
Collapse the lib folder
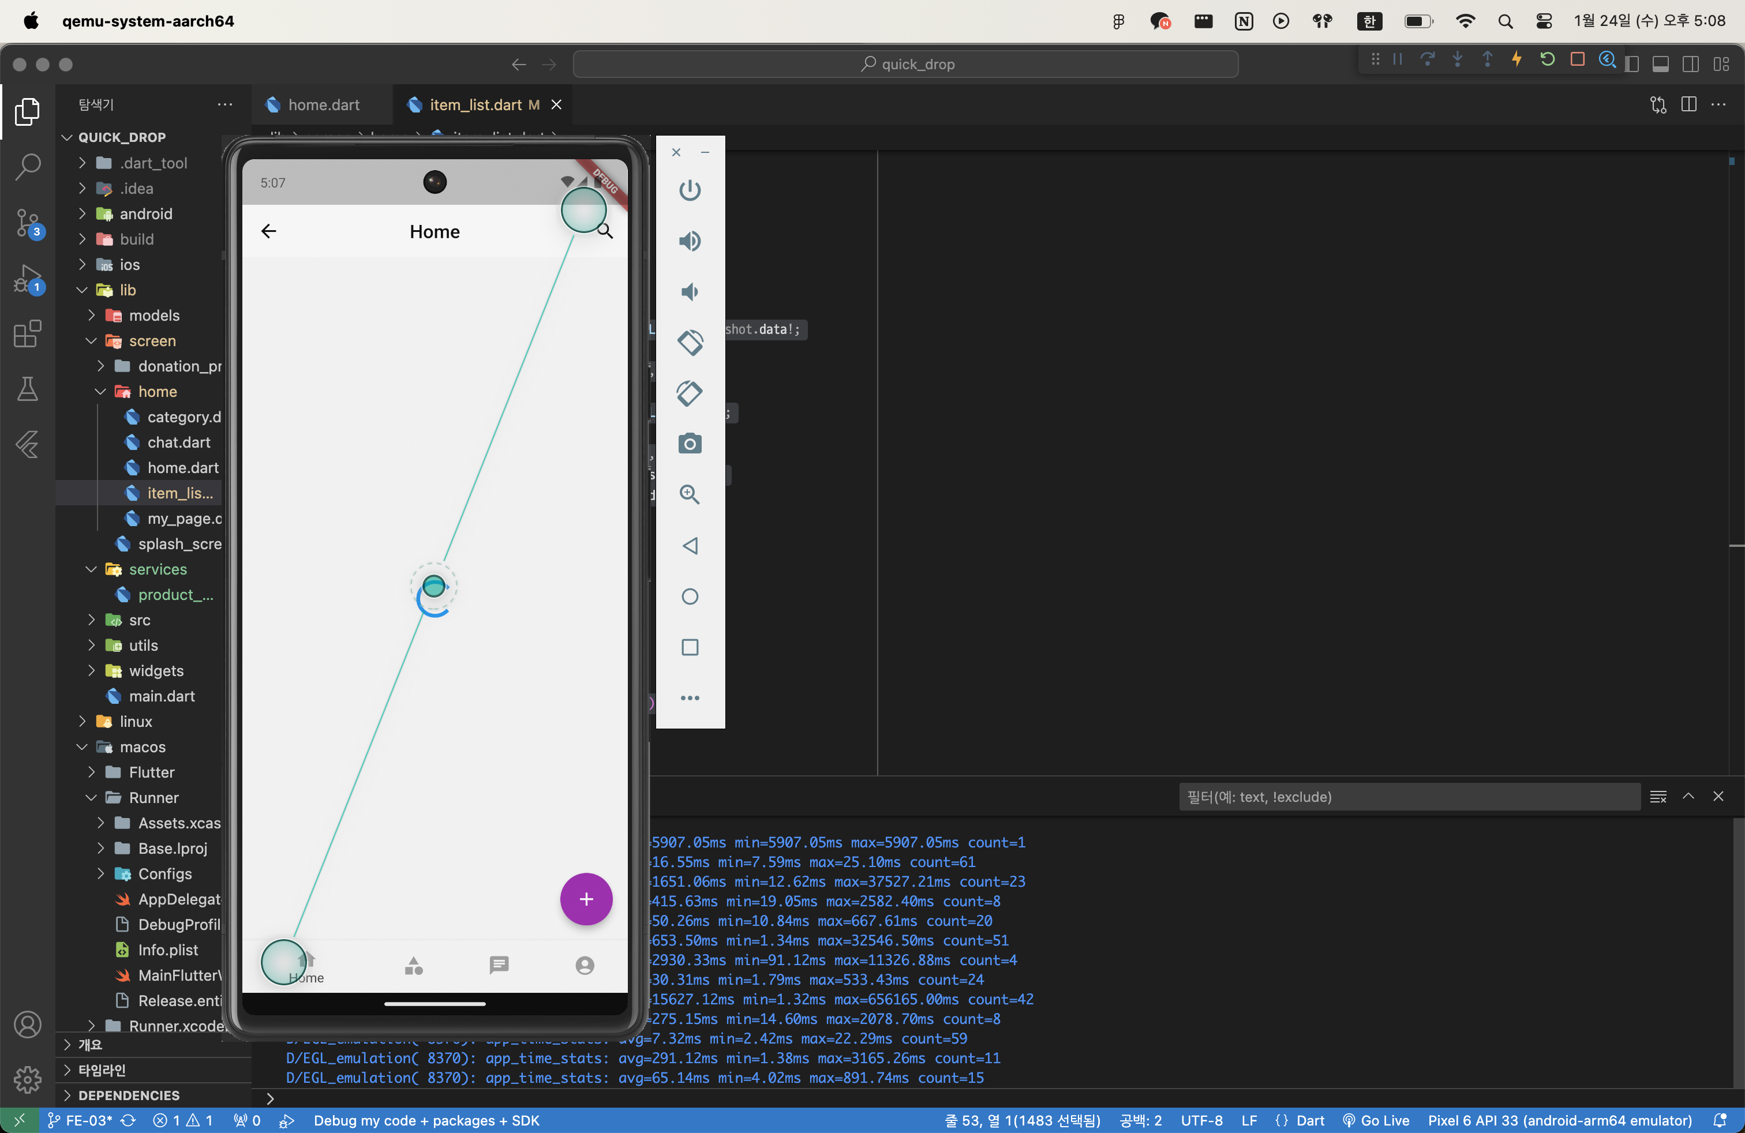(x=128, y=290)
